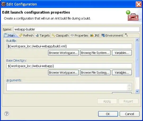Click Browse Workspace under Base Directory

coord(63,72)
